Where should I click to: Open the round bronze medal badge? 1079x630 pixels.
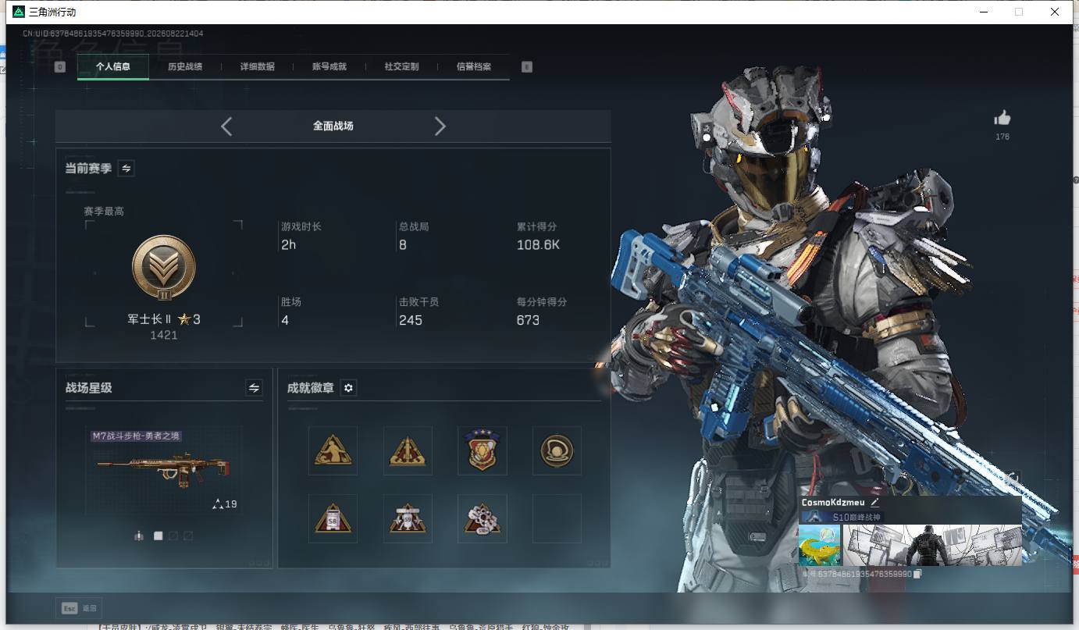click(x=557, y=450)
